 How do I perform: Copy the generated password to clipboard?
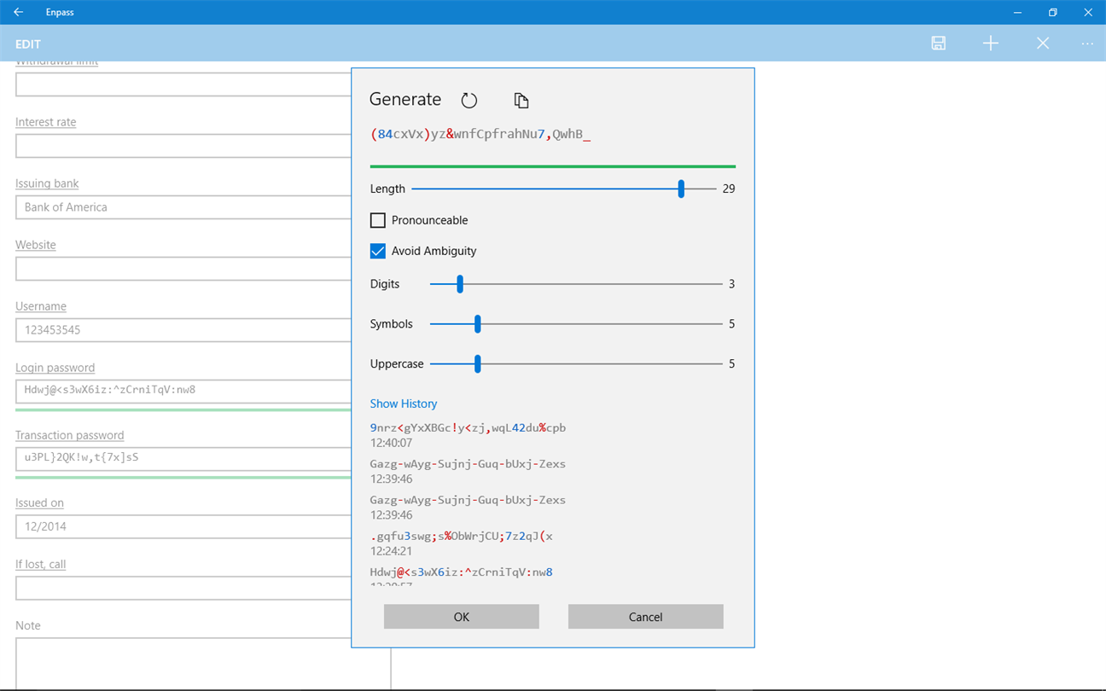521,101
